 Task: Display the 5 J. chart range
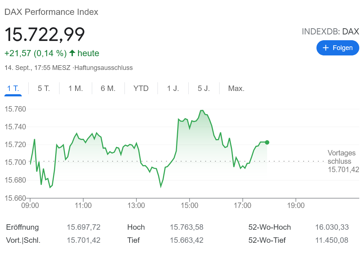(204, 88)
